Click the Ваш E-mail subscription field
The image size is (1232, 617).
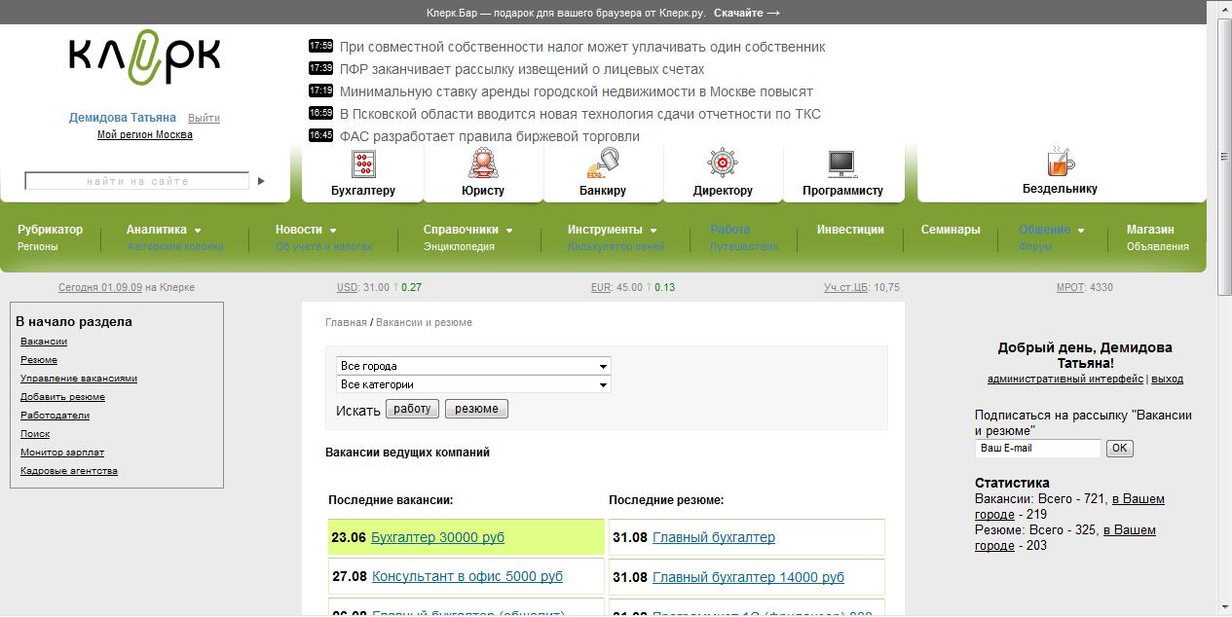point(1037,449)
